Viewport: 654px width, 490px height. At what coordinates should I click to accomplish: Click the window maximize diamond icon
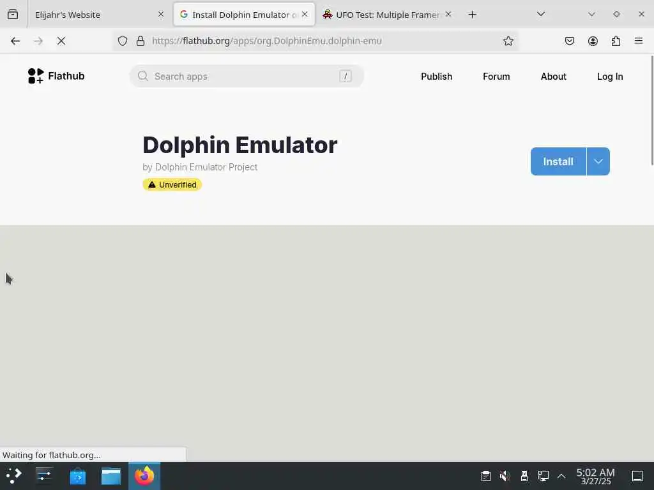point(616,14)
